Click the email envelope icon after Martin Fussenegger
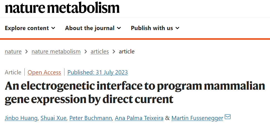This screenshot has width=270, height=127. [227, 117]
